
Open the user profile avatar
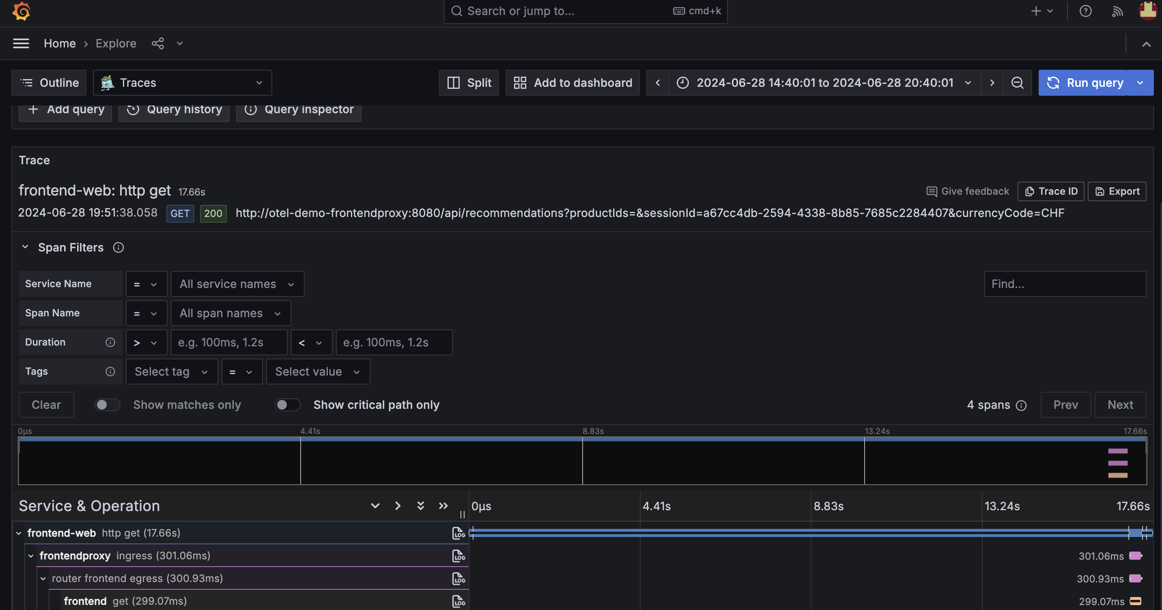click(1147, 11)
